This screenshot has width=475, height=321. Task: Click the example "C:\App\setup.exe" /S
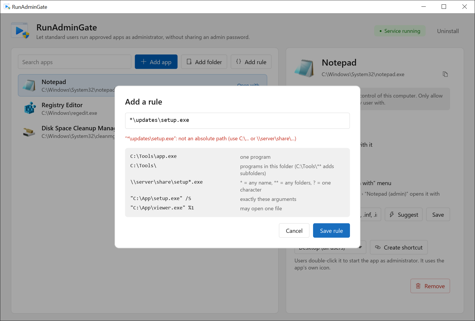tap(161, 198)
